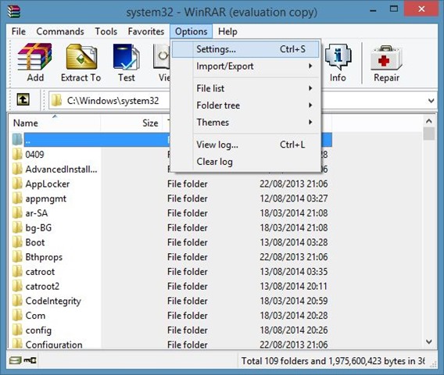Open the File menu
This screenshot has width=444, height=375.
click(x=19, y=31)
